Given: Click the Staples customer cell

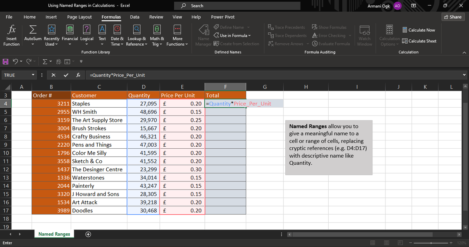Looking at the screenshot, I should 99,104.
